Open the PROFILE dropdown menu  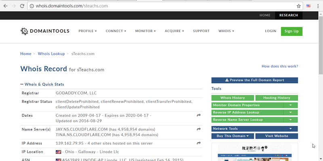pos(88,31)
